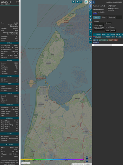The image size is (123, 165).
Task: Click the H map toolbar button
Action: 77,2
